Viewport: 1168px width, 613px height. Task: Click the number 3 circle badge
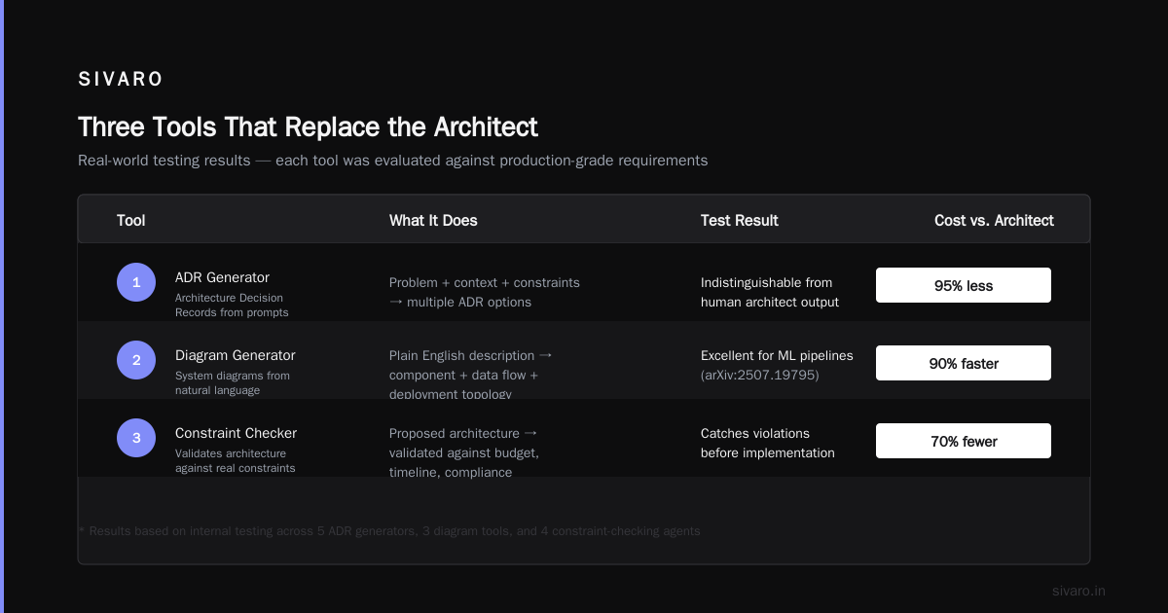click(x=136, y=438)
